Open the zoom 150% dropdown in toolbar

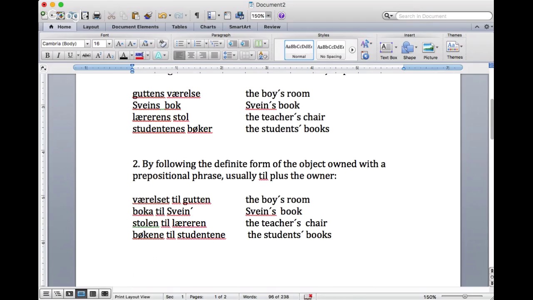(268, 16)
